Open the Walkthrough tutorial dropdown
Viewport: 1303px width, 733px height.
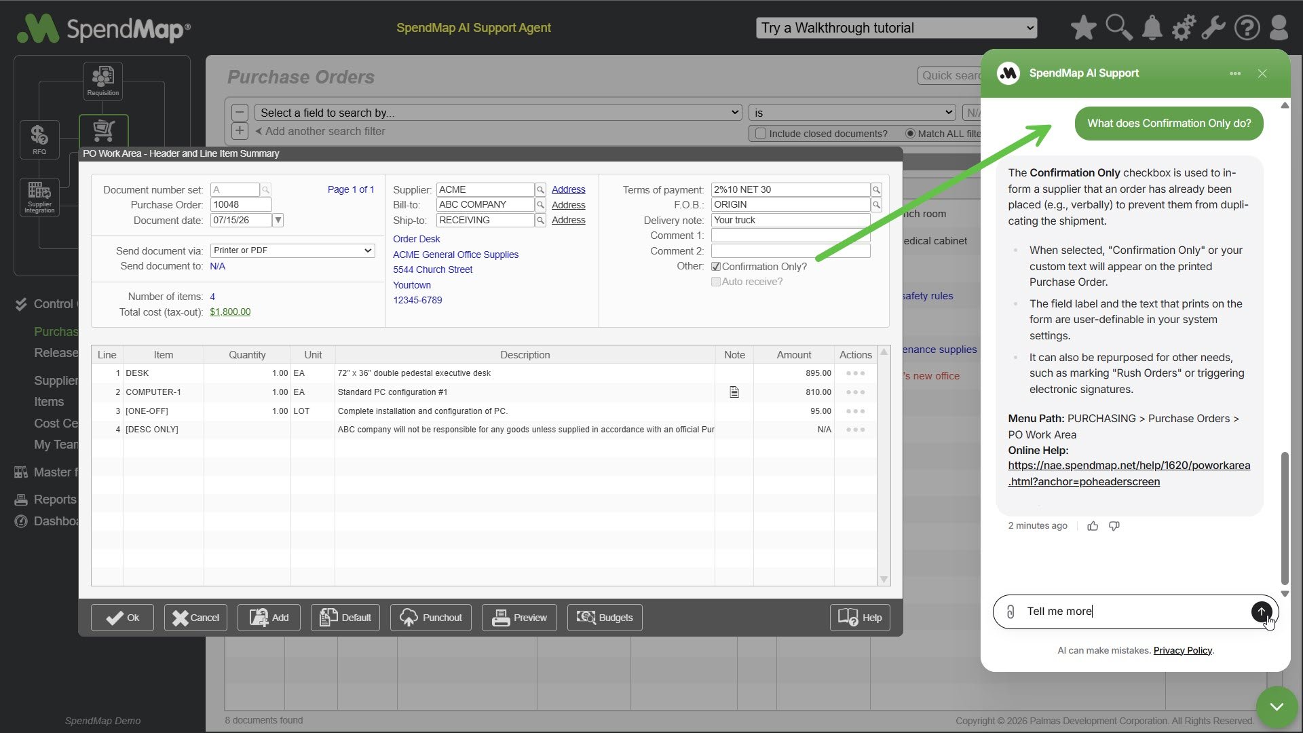click(x=896, y=28)
